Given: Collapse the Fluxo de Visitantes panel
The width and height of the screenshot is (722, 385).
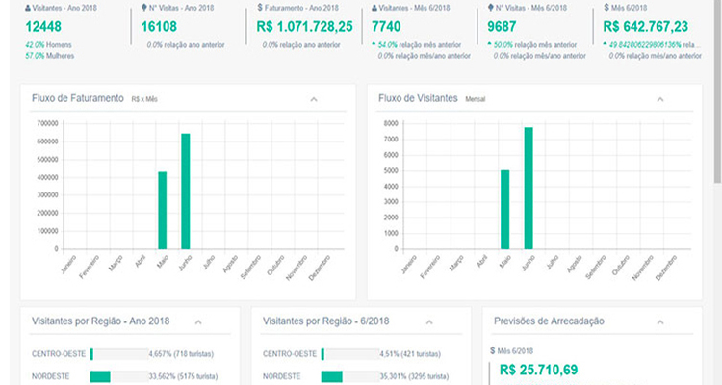Looking at the screenshot, I should pos(659,99).
